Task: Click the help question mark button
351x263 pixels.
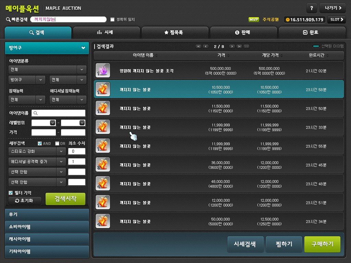Action: click(x=311, y=8)
